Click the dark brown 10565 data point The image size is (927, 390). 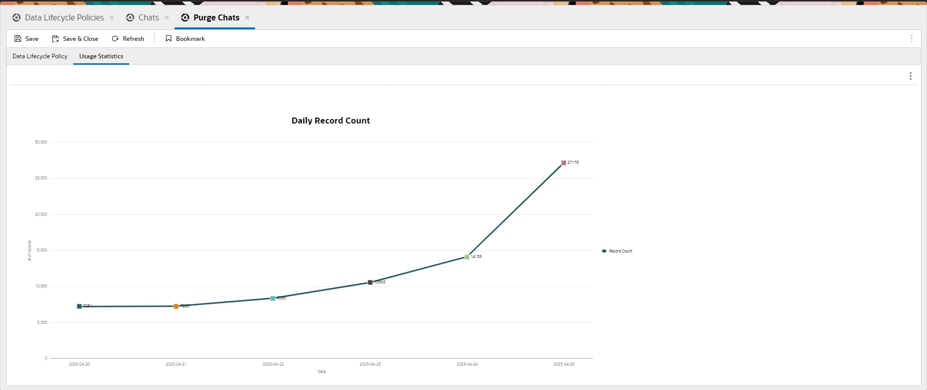pos(370,282)
